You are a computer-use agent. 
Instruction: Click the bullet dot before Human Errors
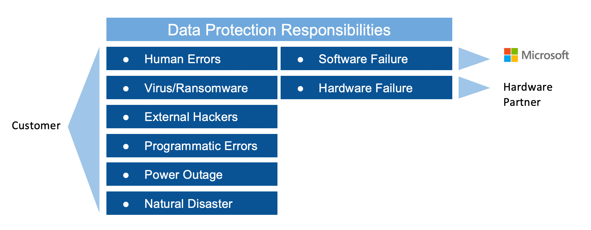click(126, 59)
